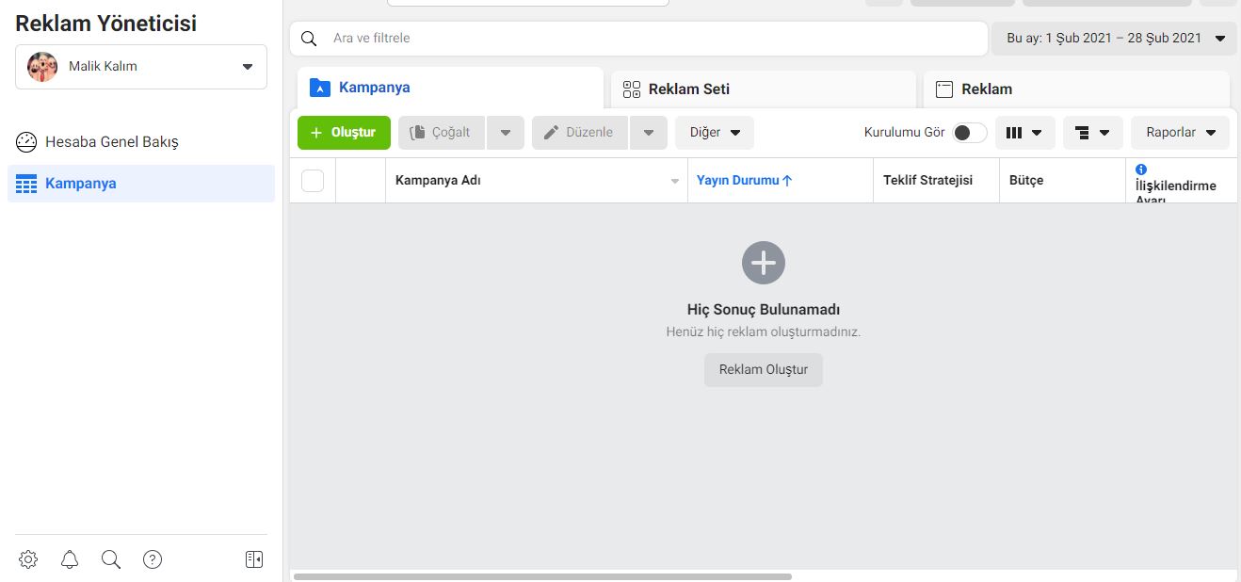Image resolution: width=1241 pixels, height=582 pixels.
Task: Click the green Oluştur button
Action: [344, 133]
